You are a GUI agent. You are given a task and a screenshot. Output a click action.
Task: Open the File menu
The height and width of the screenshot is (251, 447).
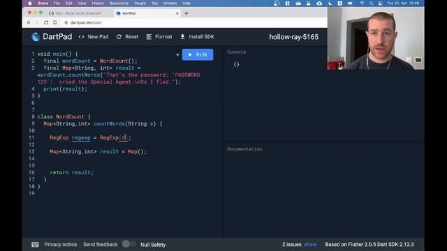point(57,3)
